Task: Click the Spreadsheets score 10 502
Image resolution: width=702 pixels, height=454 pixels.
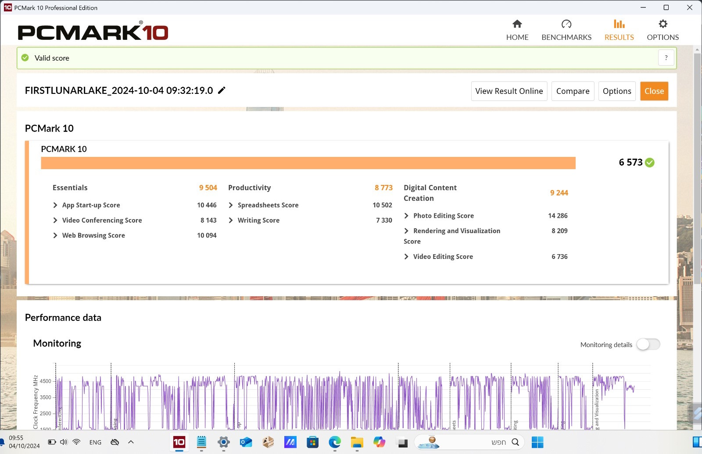Action: pyautogui.click(x=382, y=205)
